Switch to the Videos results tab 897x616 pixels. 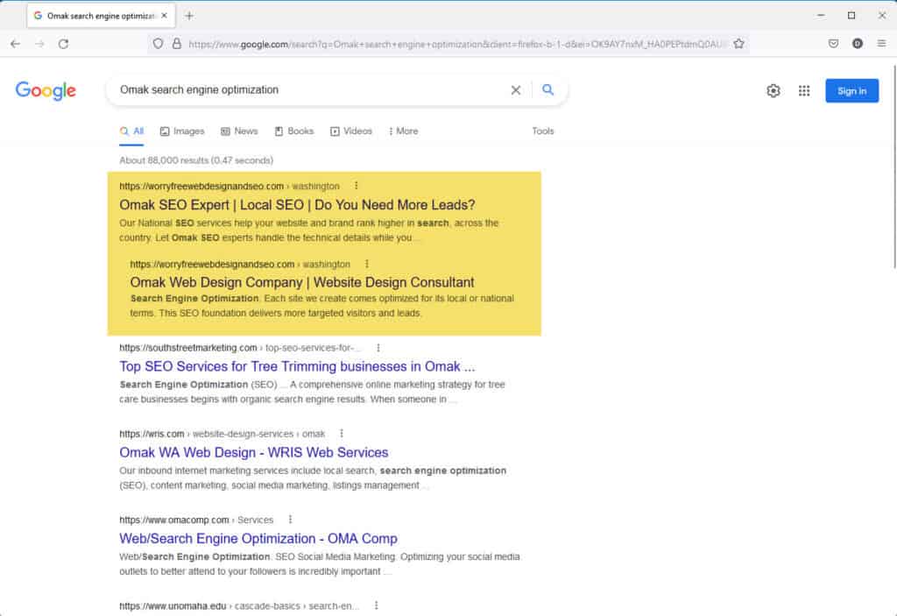[x=350, y=131]
